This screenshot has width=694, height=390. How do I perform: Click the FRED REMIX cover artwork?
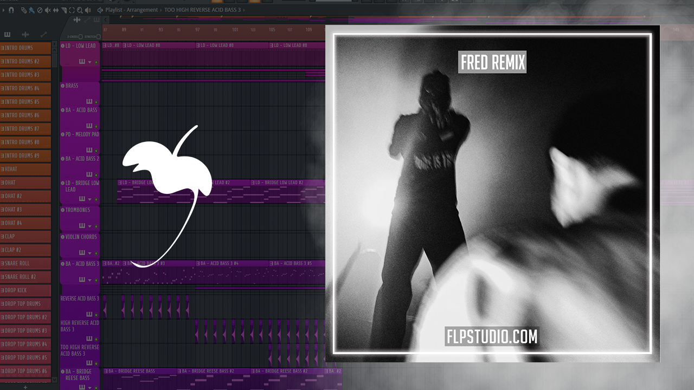492,194
